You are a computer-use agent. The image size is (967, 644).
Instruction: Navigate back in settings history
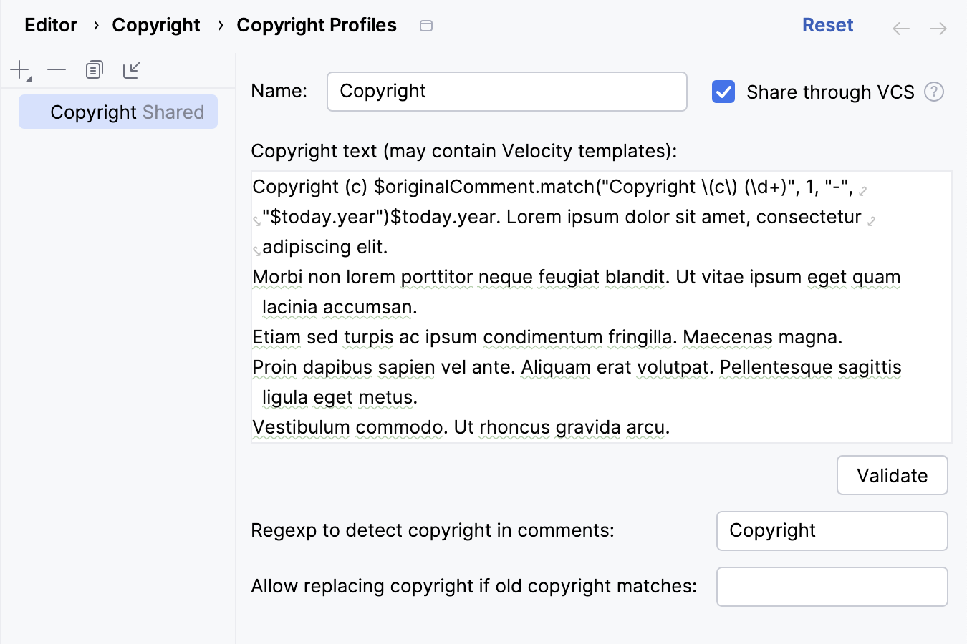pyautogui.click(x=900, y=27)
